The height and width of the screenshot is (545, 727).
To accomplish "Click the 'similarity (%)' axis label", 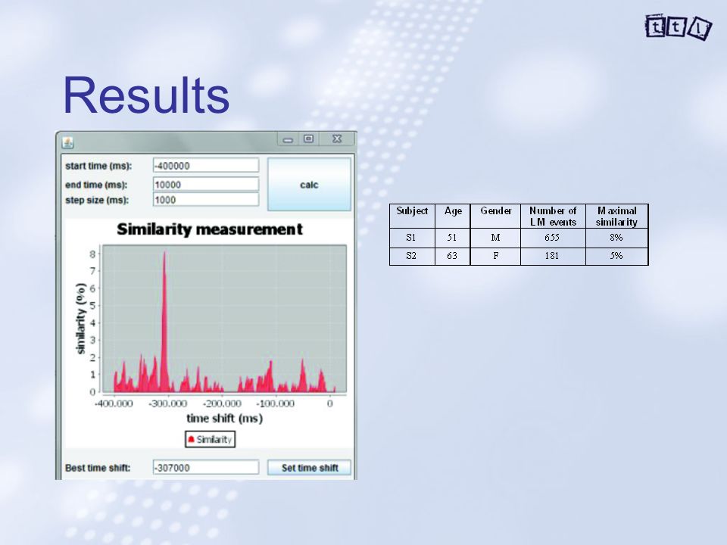I will (81, 319).
